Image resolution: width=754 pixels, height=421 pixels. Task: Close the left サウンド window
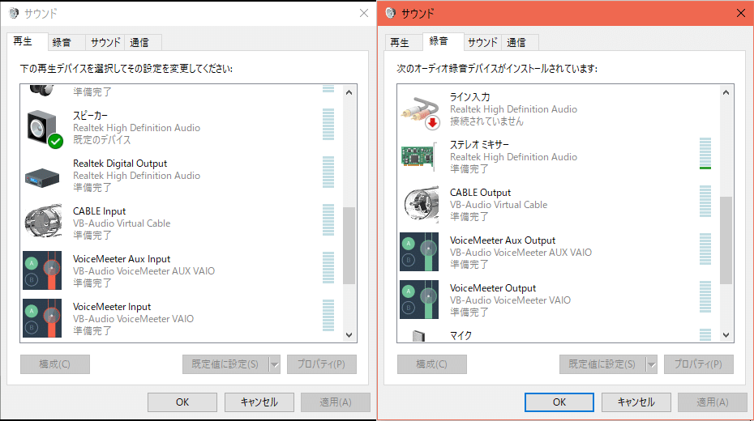point(364,13)
